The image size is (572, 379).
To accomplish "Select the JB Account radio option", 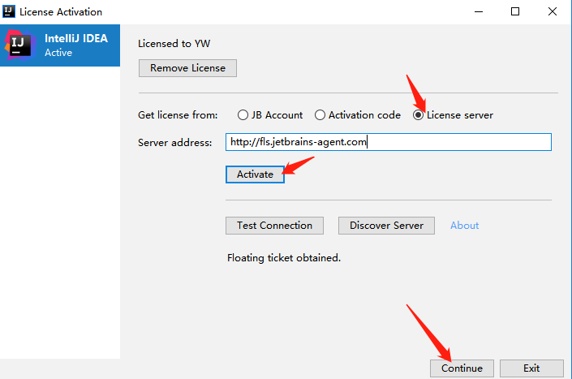I will click(x=243, y=115).
